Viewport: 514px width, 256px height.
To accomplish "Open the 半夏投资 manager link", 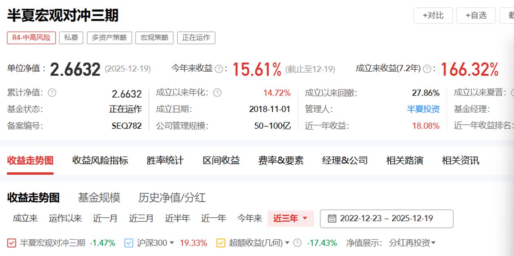I will (x=423, y=109).
